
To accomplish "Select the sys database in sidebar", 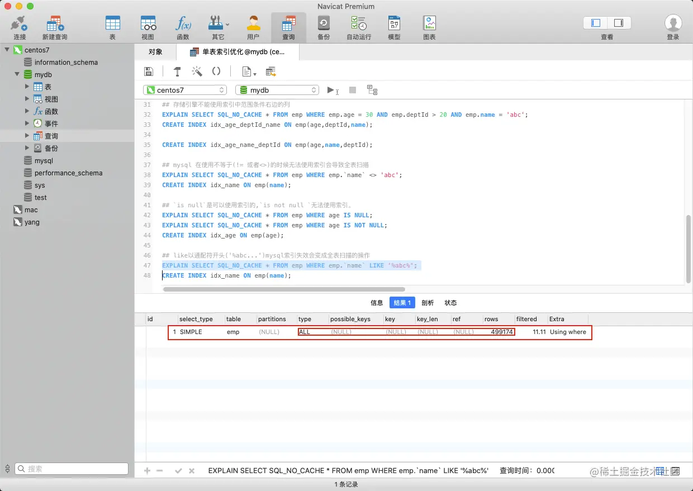I will click(x=40, y=185).
